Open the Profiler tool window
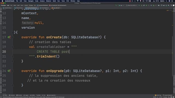175x98 pixels. 32,95
